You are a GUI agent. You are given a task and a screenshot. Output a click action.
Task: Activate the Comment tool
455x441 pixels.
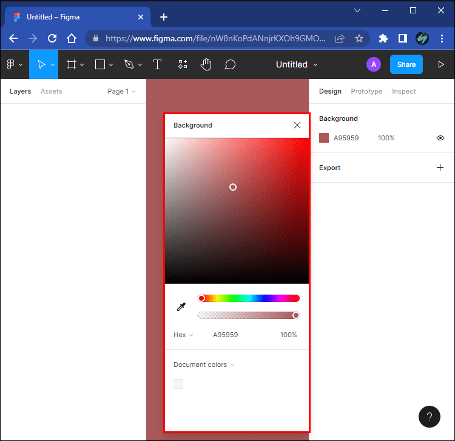tap(230, 64)
